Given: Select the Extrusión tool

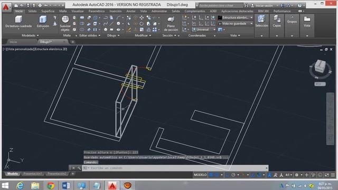Looking at the screenshot, I should 43,22.
